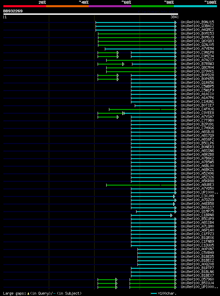Open hit UniRef100_C5W1F9
Viewport: 220px width, 296px height.
[x=197, y=90]
